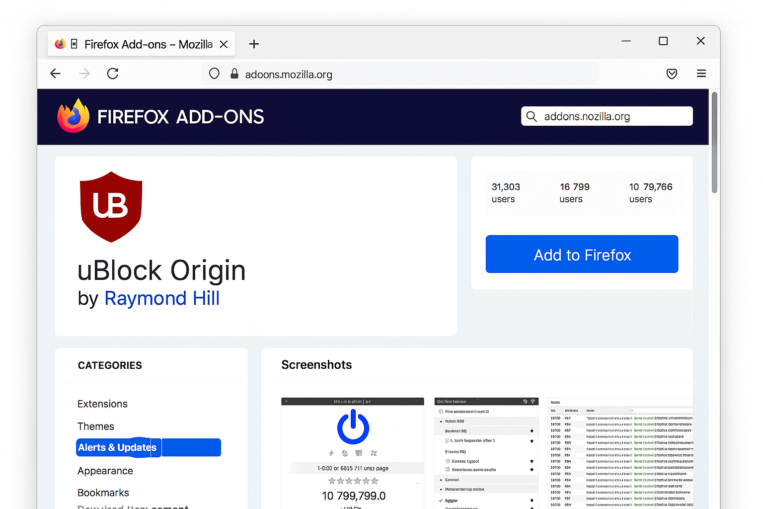This screenshot has width=763, height=509.
Task: Open the Pocket save icon
Action: click(x=672, y=74)
